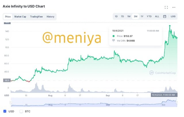Select the 7D time range
Screen dimensions: 184x117
tap(122, 16)
